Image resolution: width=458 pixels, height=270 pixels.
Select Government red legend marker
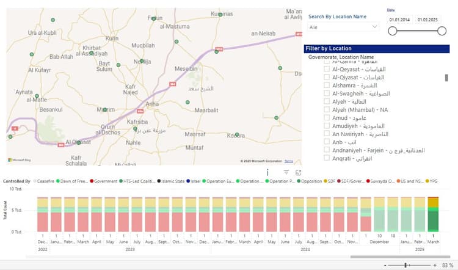pyautogui.click(x=92, y=181)
